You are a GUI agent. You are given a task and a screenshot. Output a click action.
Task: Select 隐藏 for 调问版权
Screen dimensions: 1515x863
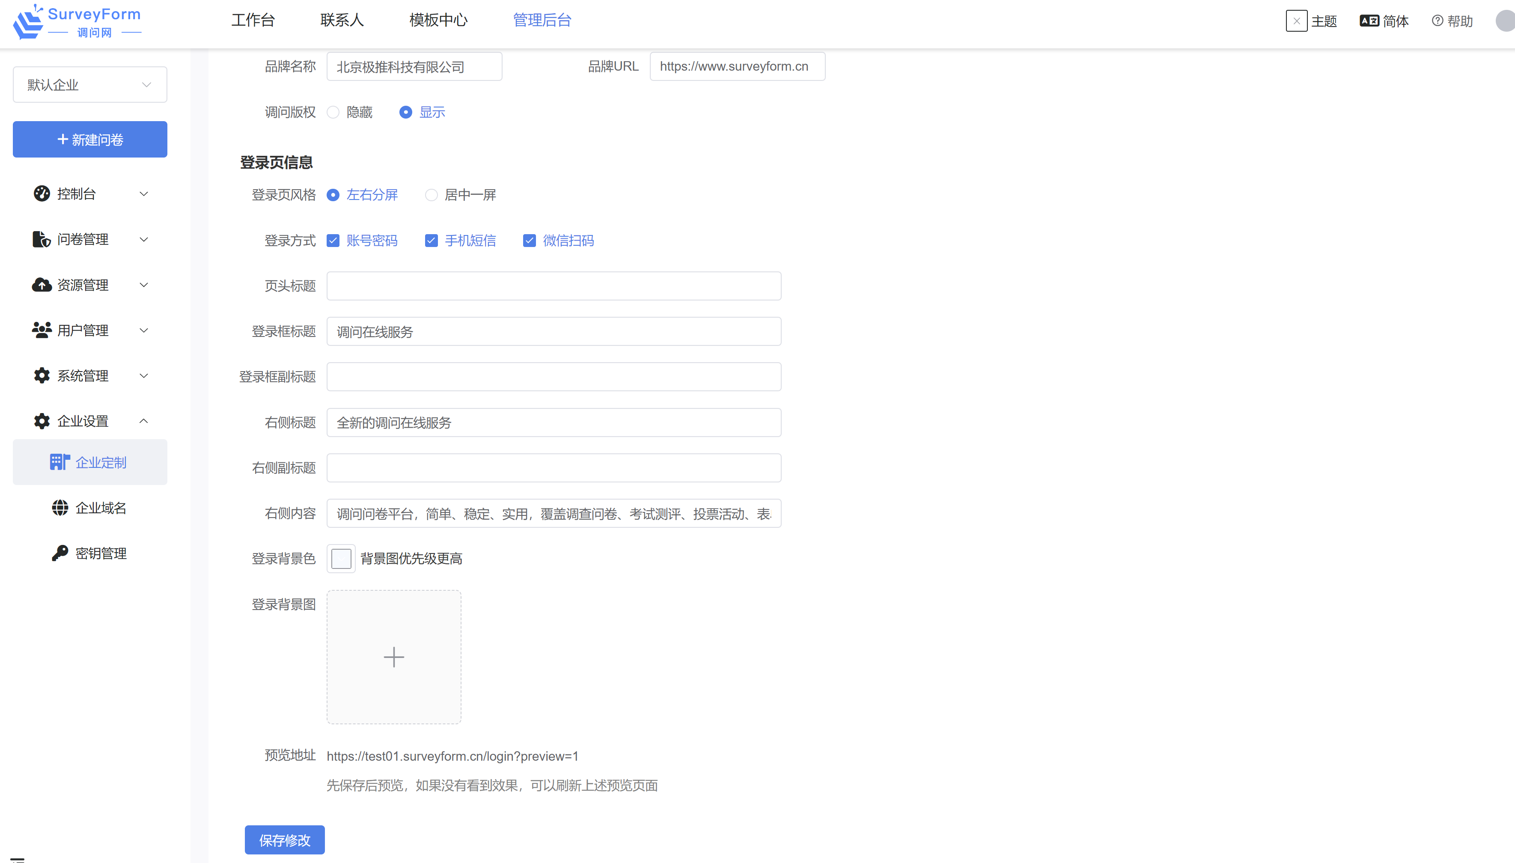pos(333,112)
